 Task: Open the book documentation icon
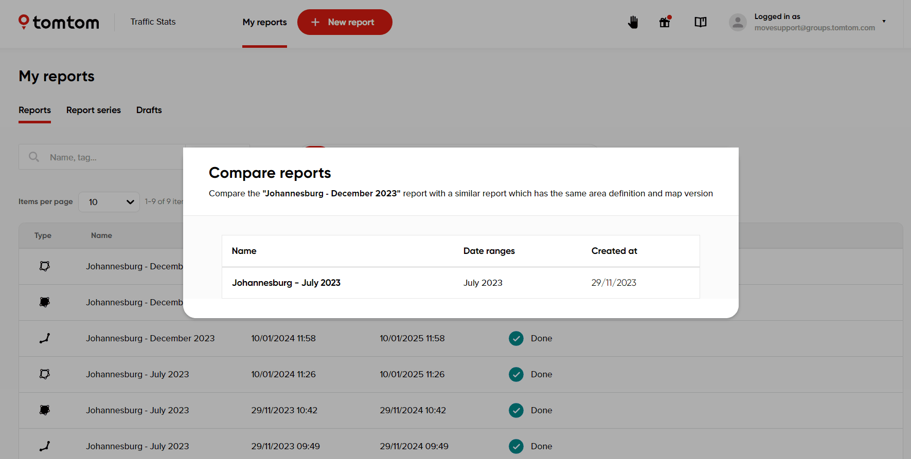point(700,22)
